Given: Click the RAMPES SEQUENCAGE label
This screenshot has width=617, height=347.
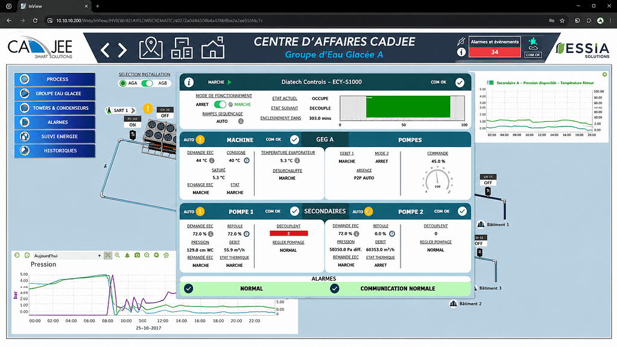Looking at the screenshot, I should point(223,114).
